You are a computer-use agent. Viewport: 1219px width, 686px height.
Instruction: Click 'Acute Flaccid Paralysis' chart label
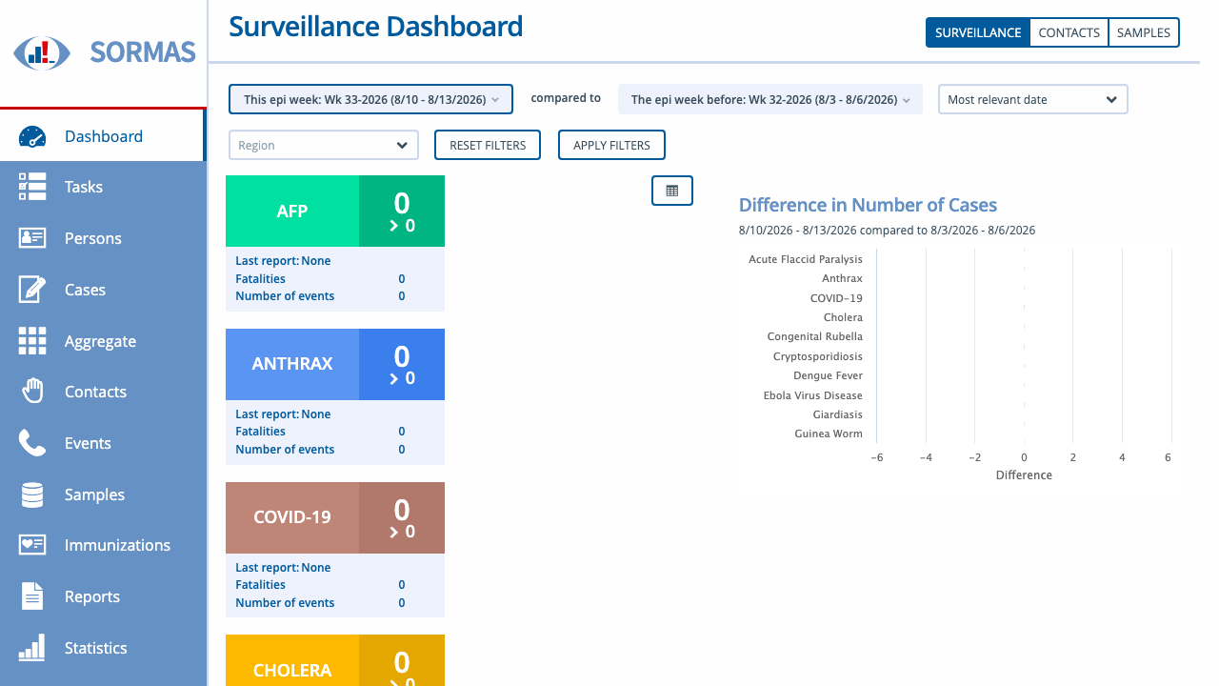tap(806, 259)
